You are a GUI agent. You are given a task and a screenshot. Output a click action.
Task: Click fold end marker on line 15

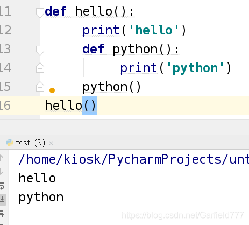click(40, 87)
